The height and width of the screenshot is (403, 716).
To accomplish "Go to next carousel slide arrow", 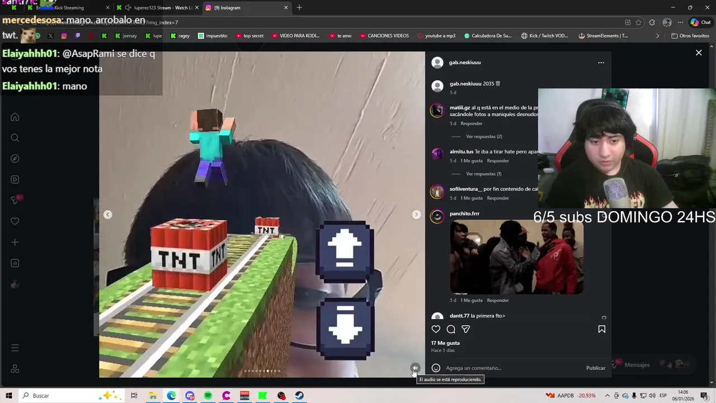I will click(416, 215).
